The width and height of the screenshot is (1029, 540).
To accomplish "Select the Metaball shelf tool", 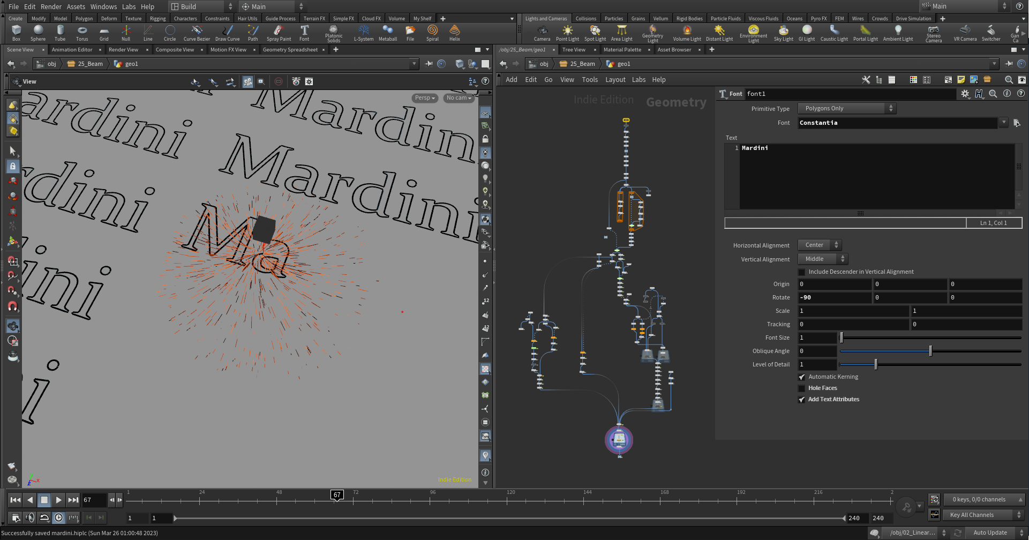I will pyautogui.click(x=388, y=33).
